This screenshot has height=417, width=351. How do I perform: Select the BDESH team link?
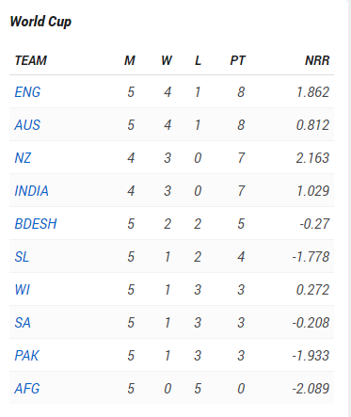pos(36,224)
